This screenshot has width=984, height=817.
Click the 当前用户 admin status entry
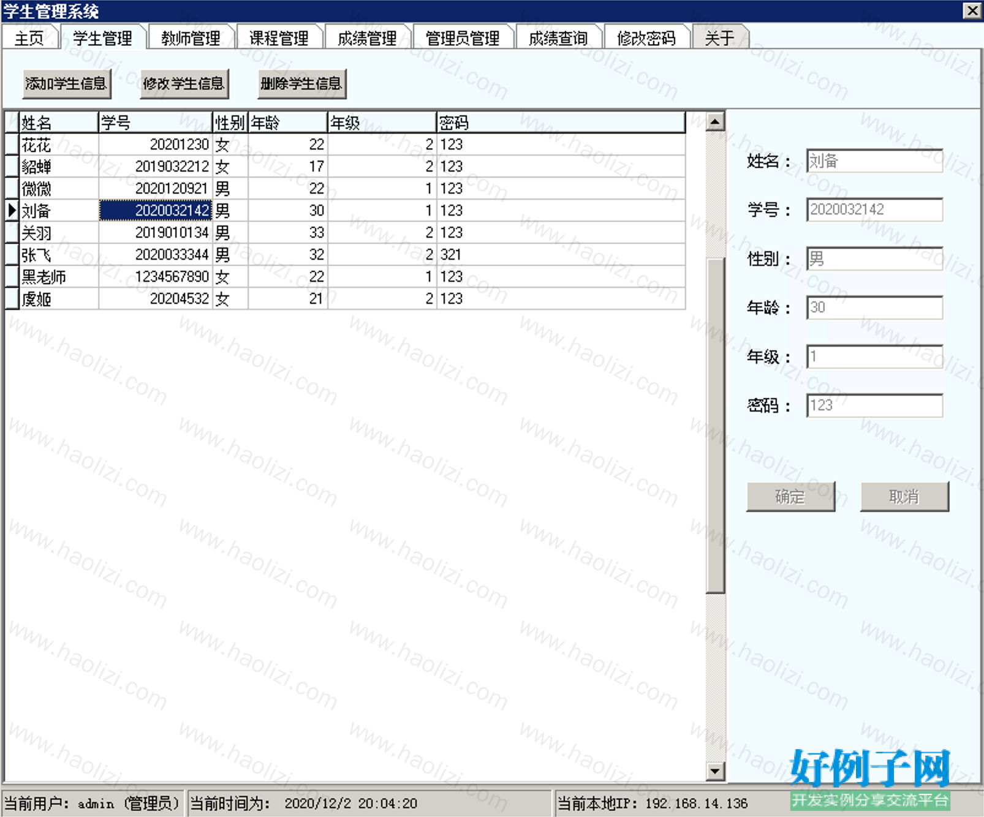tap(93, 803)
